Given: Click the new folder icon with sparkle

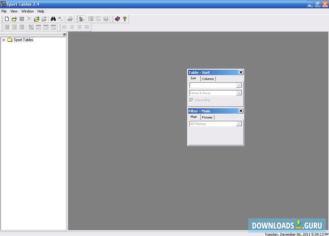Looking at the screenshot, I should tap(14, 19).
